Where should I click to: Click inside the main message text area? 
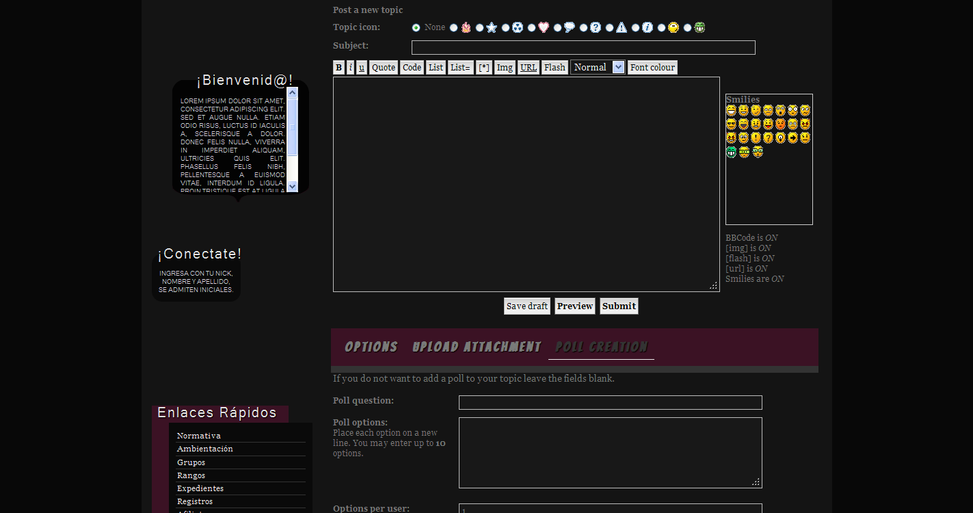(x=527, y=184)
